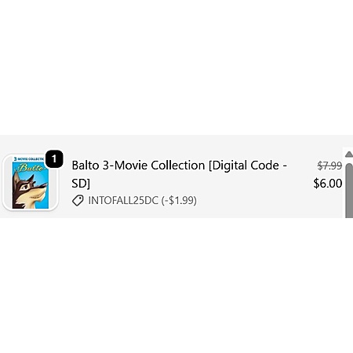Click the struck-through $7.99 original price
The height and width of the screenshot is (353, 353).
(x=329, y=166)
